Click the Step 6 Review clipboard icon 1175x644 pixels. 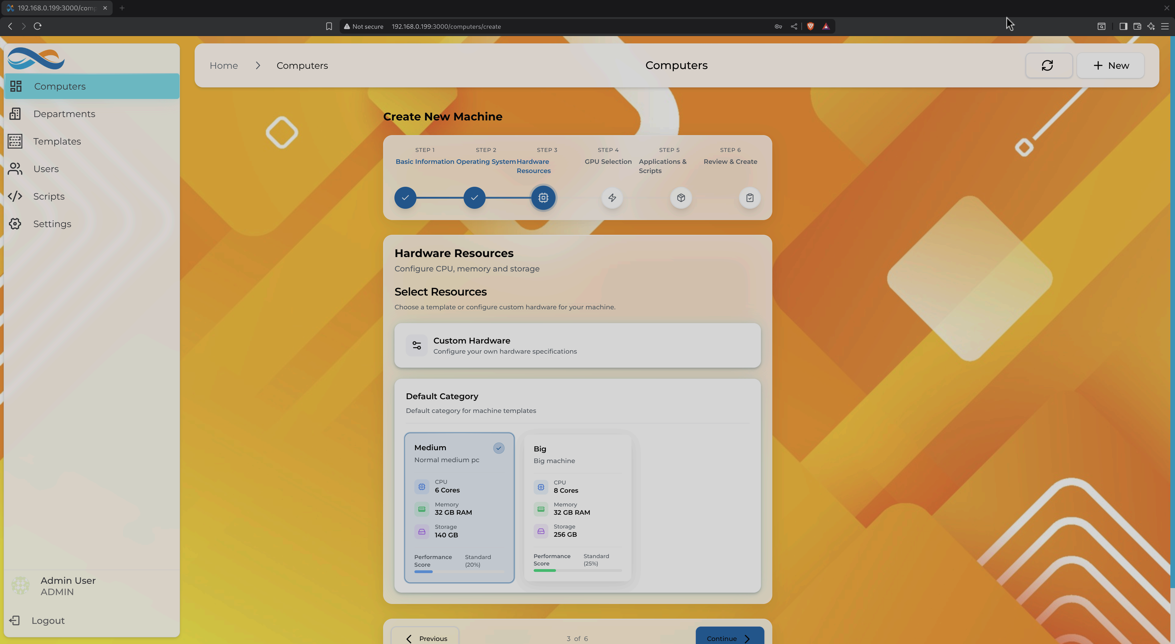click(749, 198)
